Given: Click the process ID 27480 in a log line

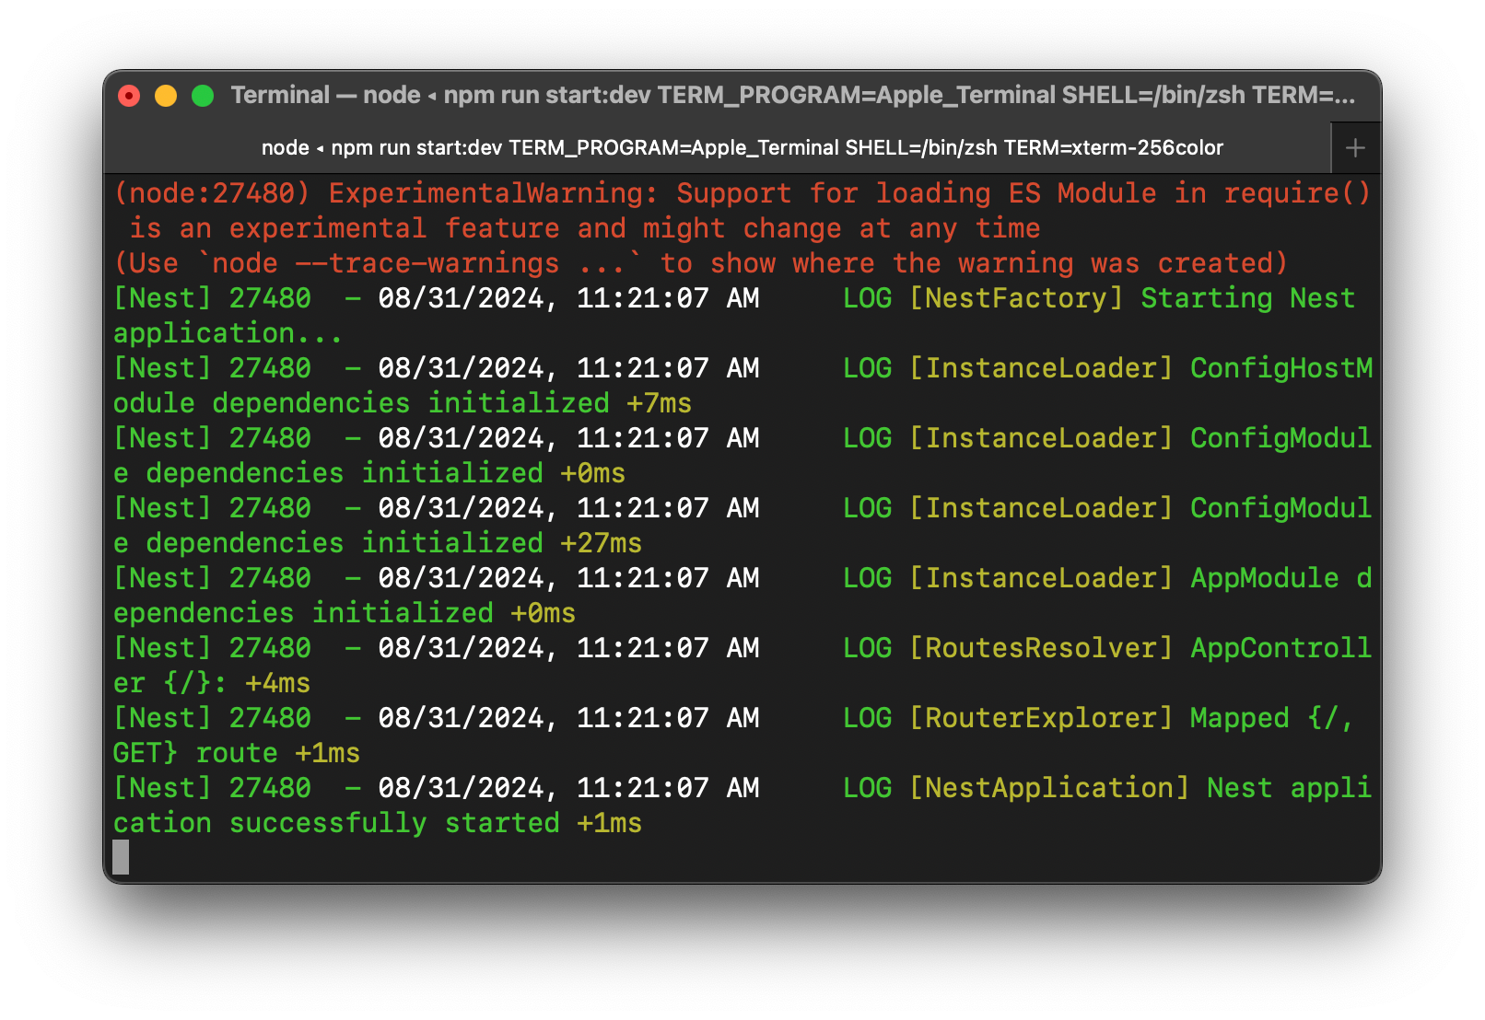Looking at the screenshot, I should tap(270, 297).
